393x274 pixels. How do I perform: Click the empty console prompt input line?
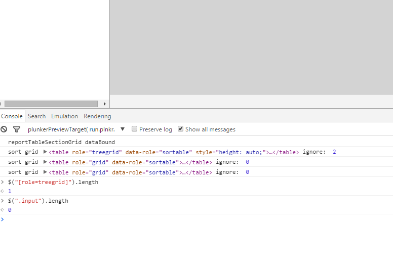coord(152,219)
